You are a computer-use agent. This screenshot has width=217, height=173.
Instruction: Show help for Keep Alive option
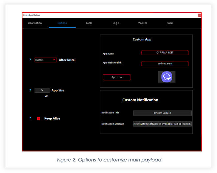(x=30, y=118)
